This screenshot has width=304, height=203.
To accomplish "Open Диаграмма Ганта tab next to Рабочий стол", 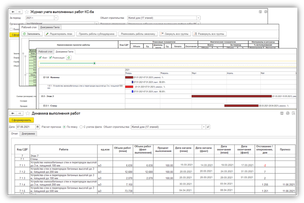I will tap(50, 27).
